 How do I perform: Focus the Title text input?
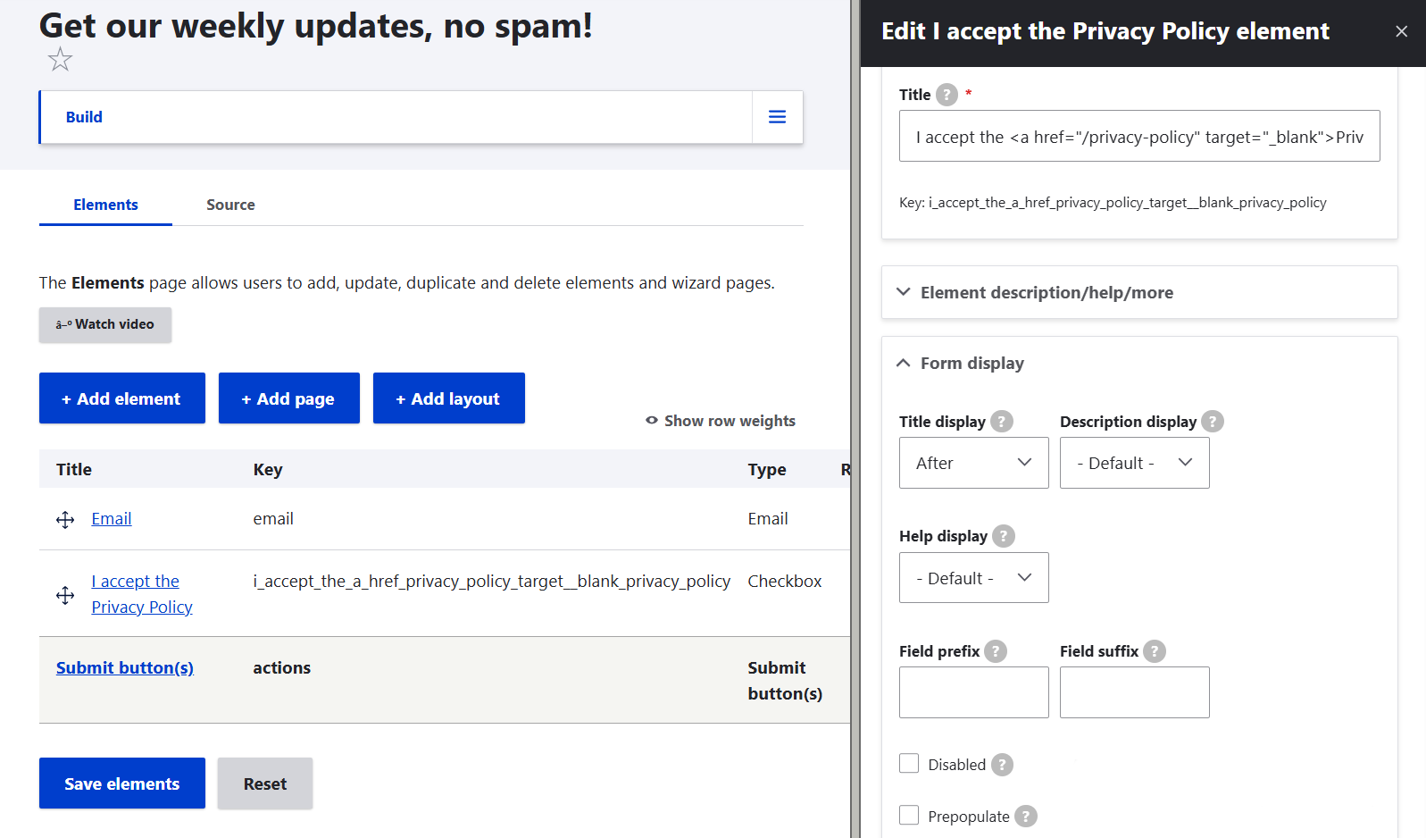click(1139, 136)
